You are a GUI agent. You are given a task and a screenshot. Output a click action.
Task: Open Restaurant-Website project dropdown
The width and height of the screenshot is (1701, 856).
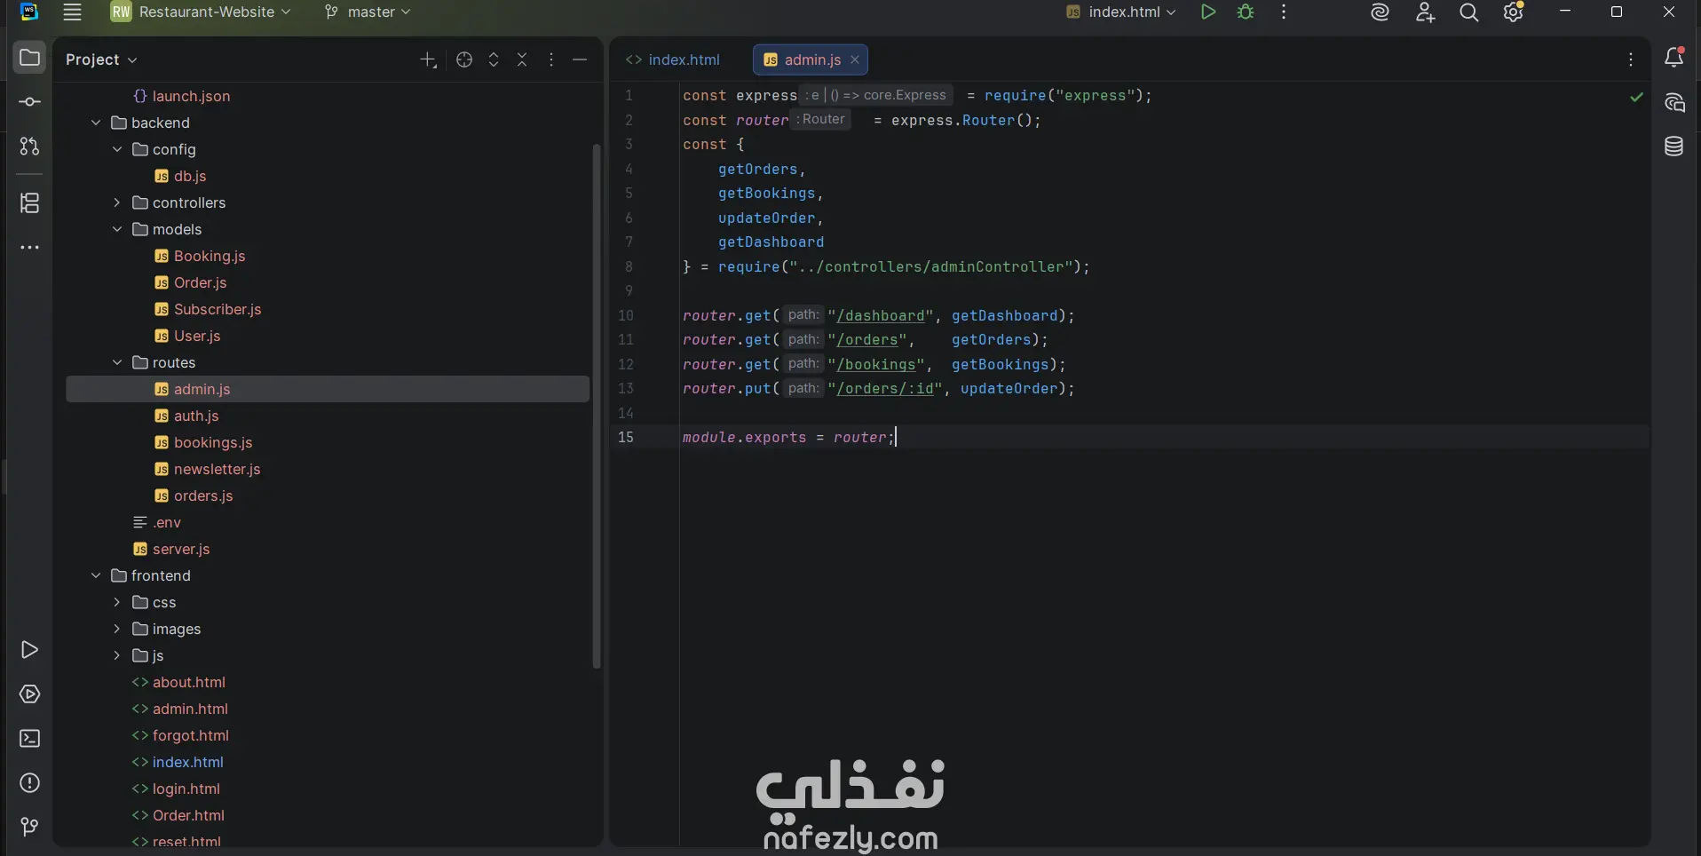point(201,12)
